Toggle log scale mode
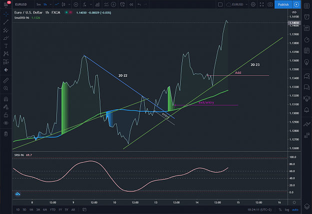Image resolution: width=312 pixels, height=214 pixels. [x=287, y=210]
